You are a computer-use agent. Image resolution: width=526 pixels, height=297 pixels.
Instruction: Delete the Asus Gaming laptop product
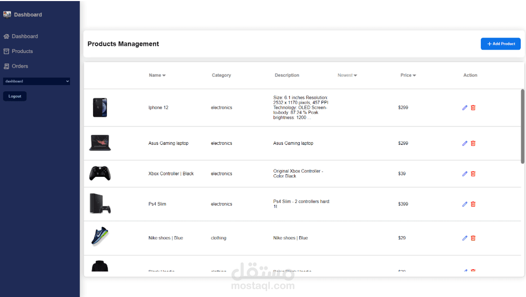click(x=473, y=143)
